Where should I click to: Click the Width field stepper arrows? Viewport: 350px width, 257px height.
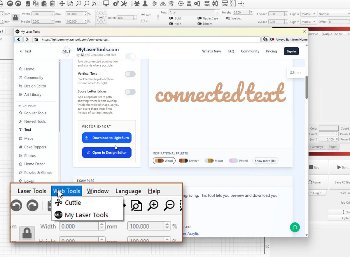coord(53,14)
